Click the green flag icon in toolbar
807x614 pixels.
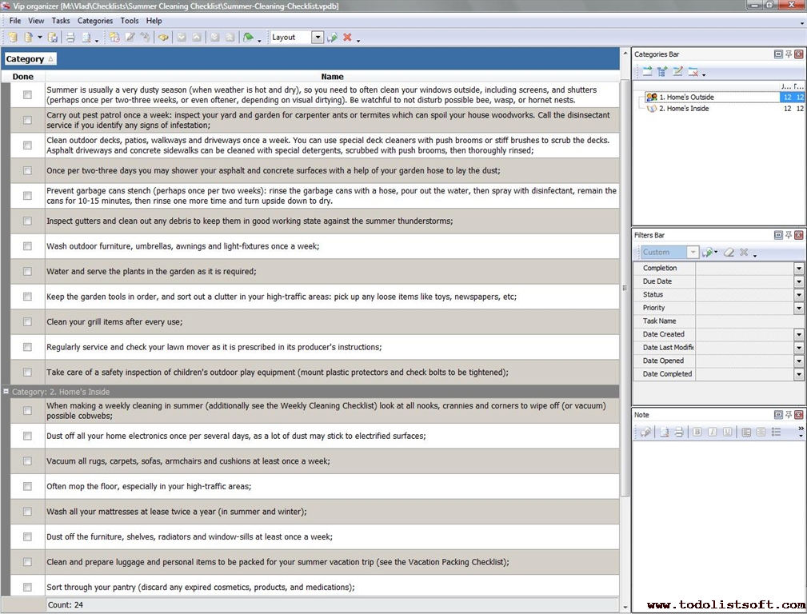click(248, 38)
